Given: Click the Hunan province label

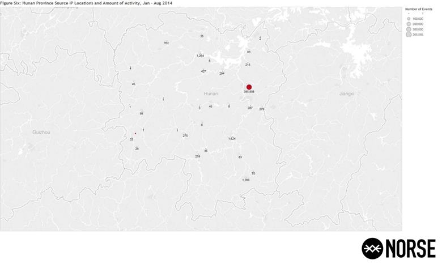Looking at the screenshot, I should click(211, 93).
